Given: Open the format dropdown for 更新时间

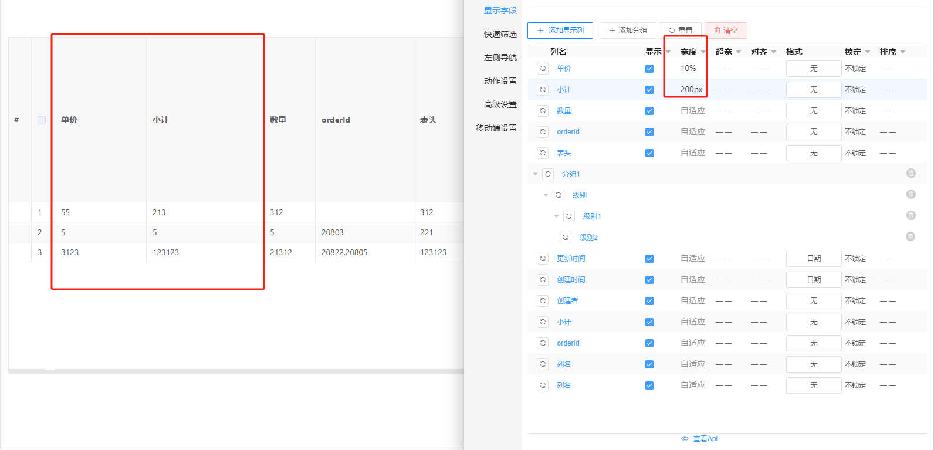Looking at the screenshot, I should coord(813,259).
